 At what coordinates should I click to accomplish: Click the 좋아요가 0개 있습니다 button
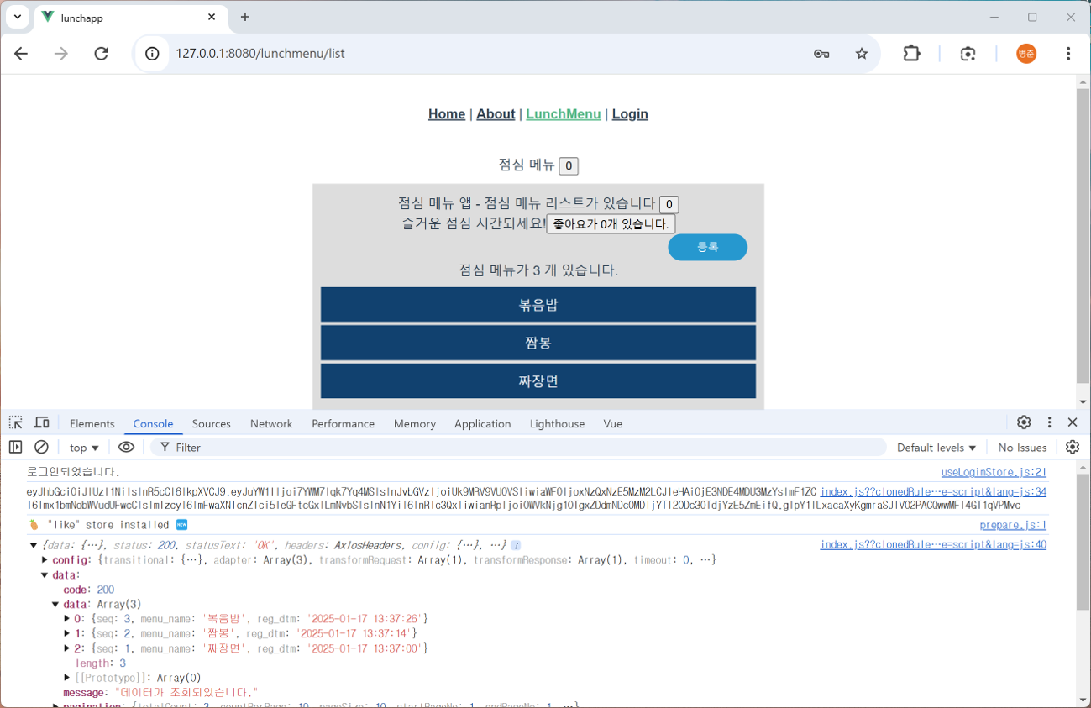(611, 224)
